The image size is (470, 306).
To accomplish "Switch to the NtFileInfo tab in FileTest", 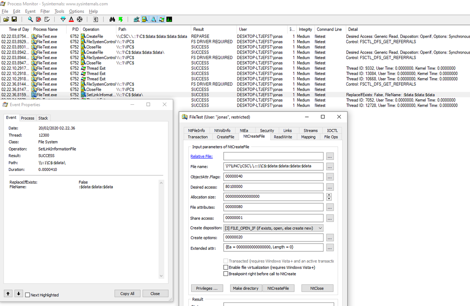I will click(x=196, y=131).
